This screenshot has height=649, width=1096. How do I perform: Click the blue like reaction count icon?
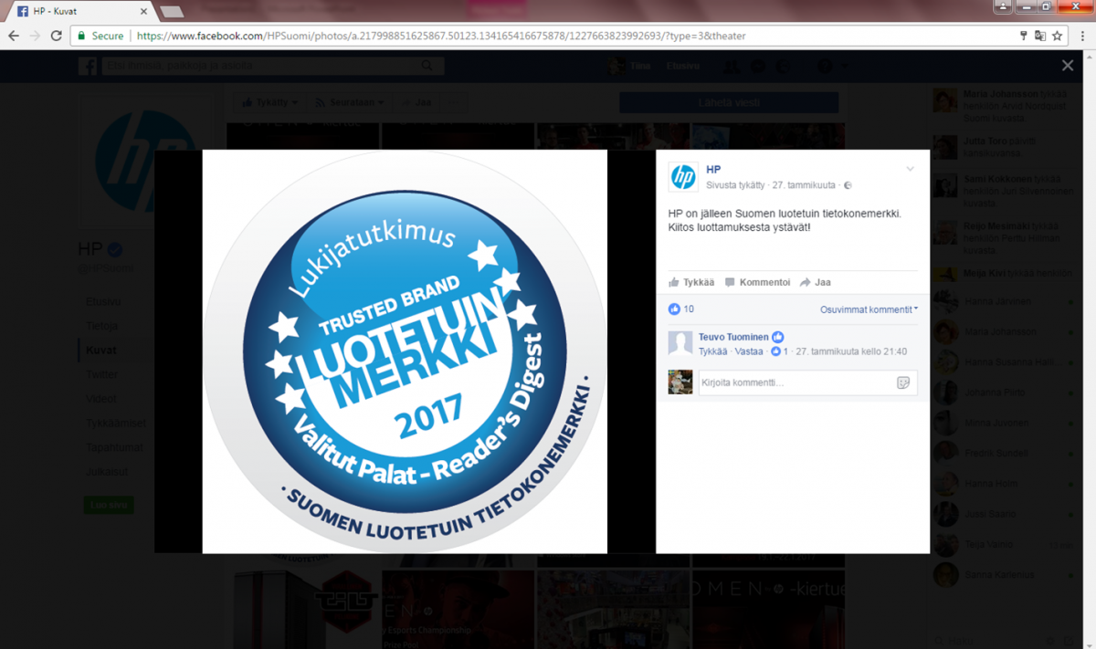coord(675,309)
